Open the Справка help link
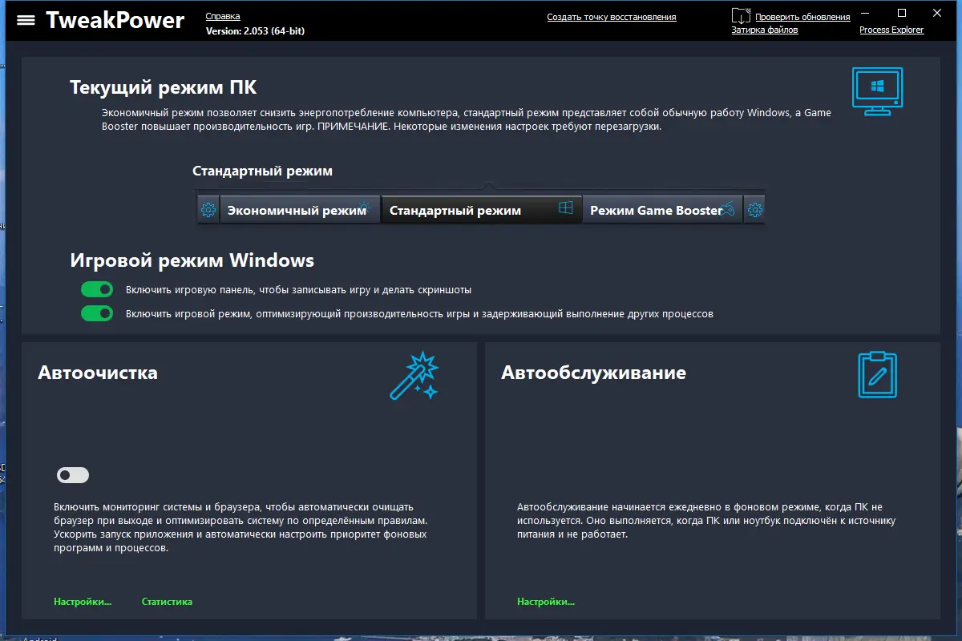The height and width of the screenshot is (641, 962). pos(223,16)
